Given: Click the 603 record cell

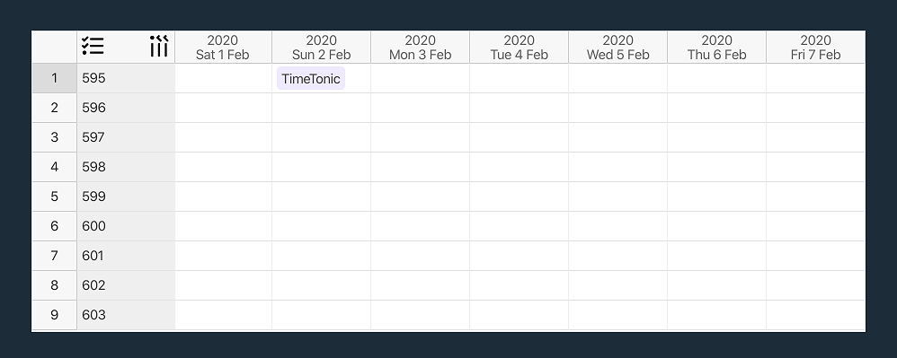Looking at the screenshot, I should (126, 315).
